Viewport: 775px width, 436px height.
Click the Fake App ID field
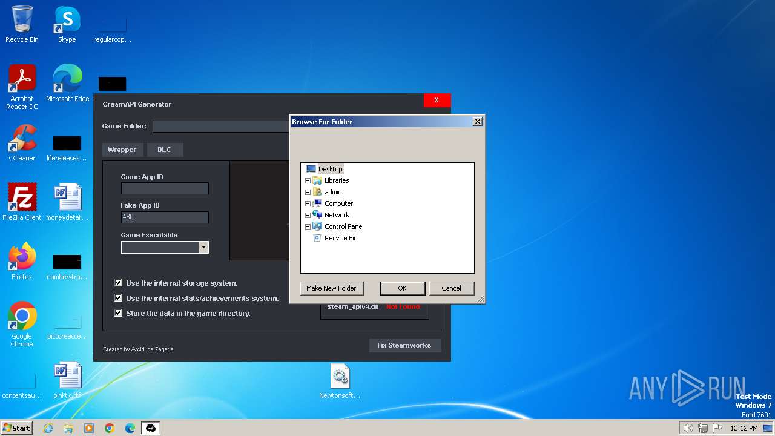click(165, 217)
